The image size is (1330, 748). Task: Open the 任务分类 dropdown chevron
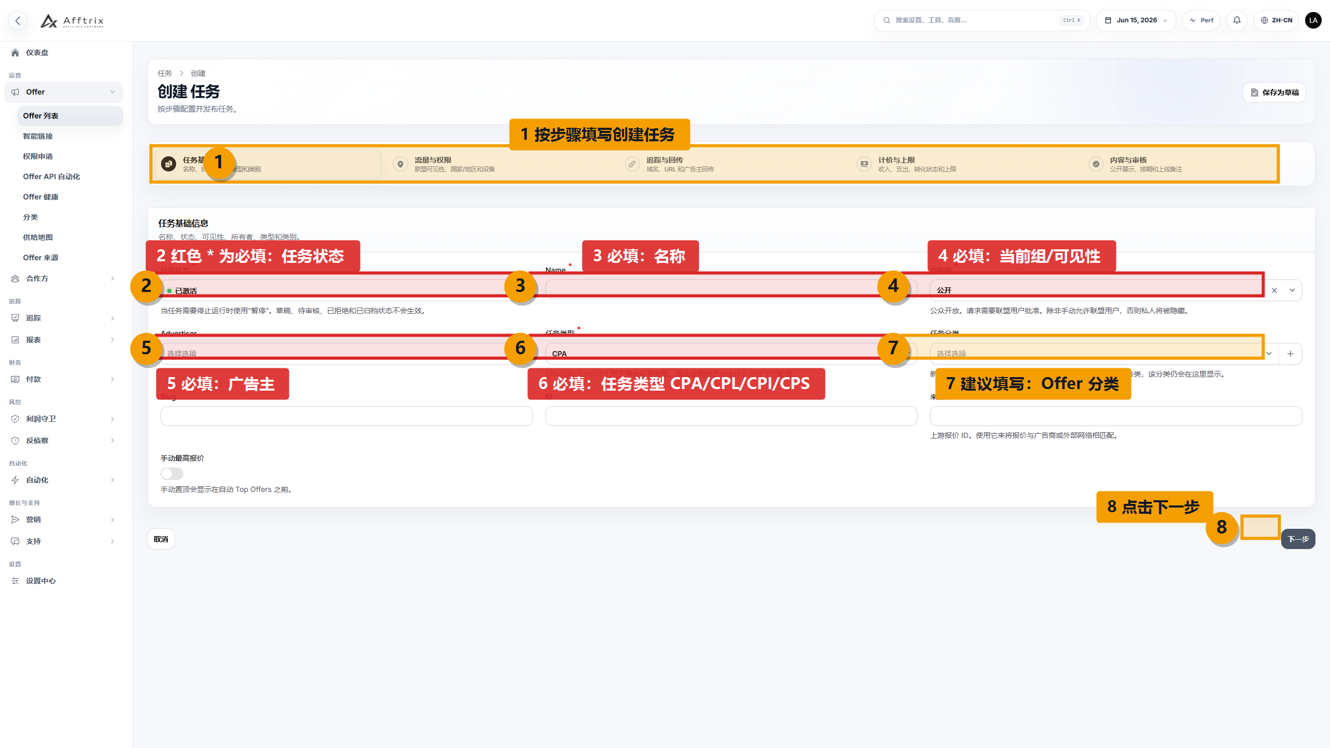tap(1269, 354)
